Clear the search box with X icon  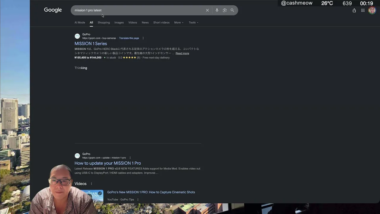208,10
